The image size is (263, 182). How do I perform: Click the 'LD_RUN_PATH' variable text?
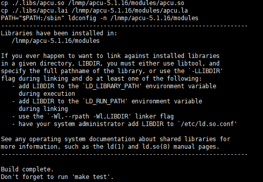[x=105, y=101]
